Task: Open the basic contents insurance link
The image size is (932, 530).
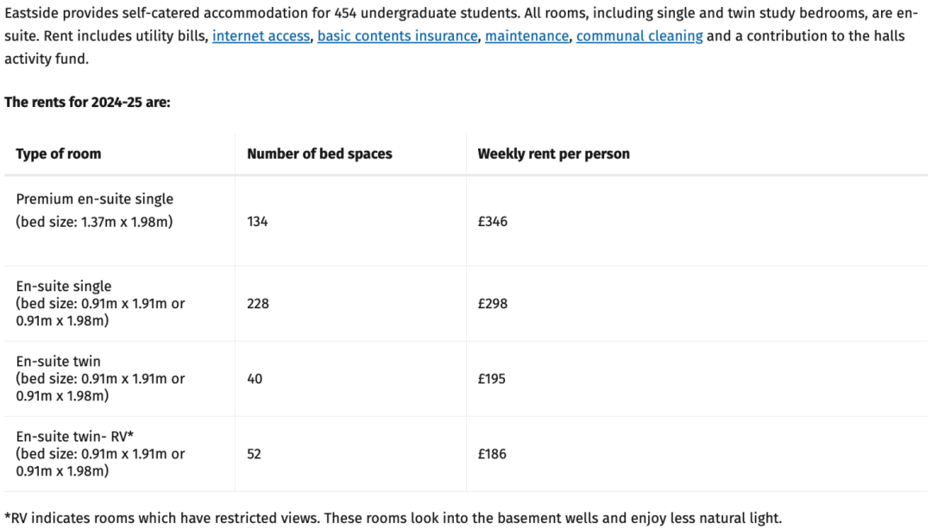Action: click(397, 36)
